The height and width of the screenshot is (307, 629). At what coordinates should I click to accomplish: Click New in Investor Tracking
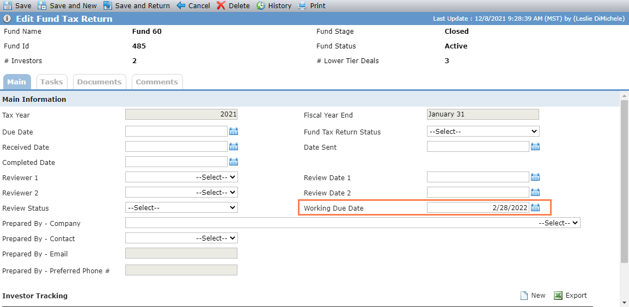(533, 296)
